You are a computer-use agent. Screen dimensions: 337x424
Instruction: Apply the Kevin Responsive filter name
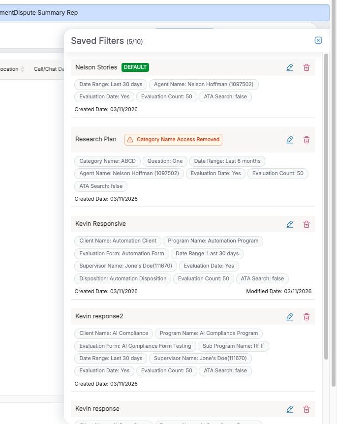(x=100, y=224)
